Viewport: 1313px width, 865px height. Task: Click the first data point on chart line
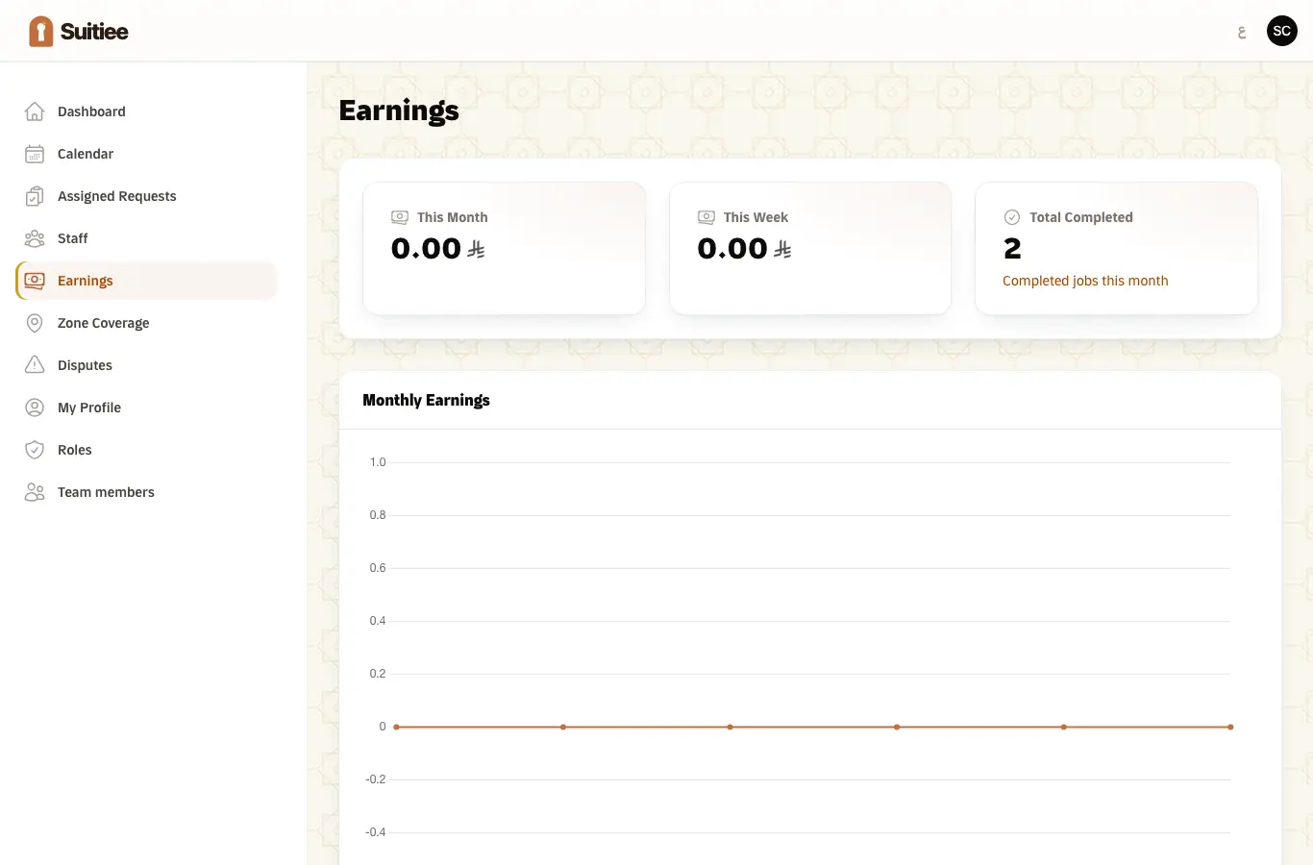(396, 727)
